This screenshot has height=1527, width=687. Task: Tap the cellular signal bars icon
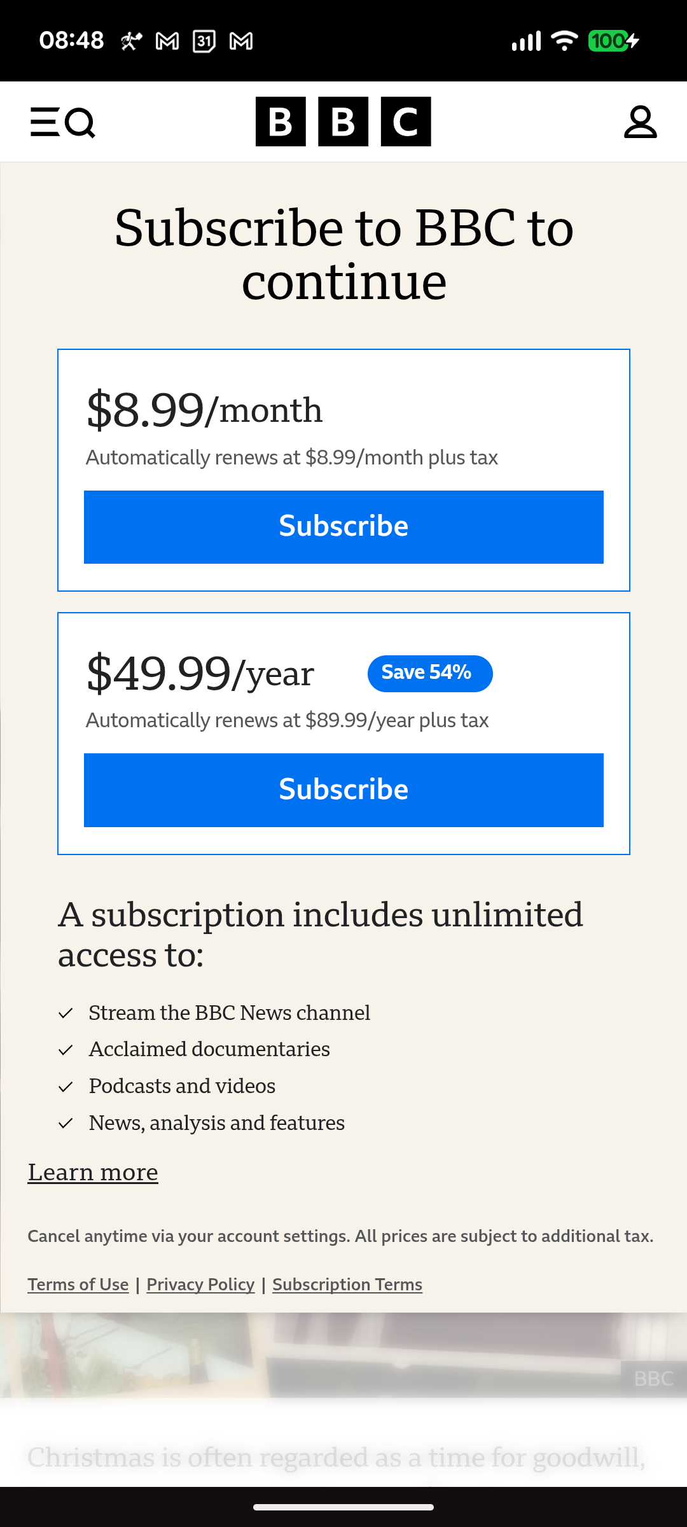pos(526,41)
